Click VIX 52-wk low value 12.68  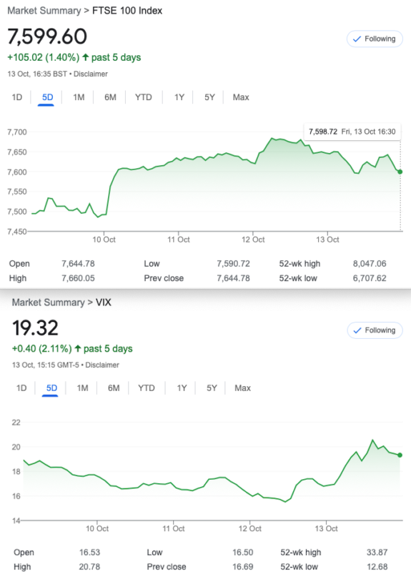[377, 567]
